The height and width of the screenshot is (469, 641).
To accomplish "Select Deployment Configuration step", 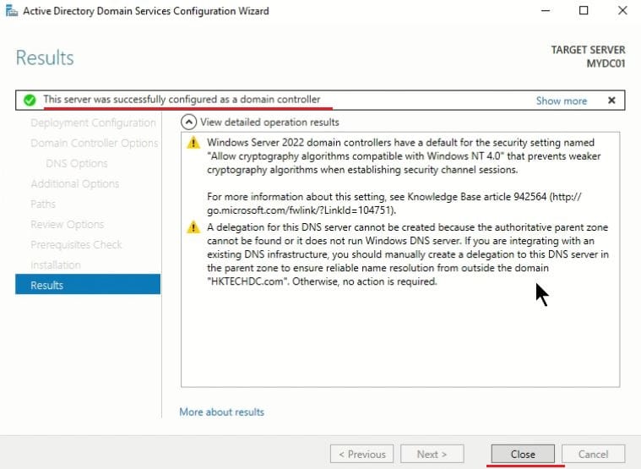I will pos(93,123).
